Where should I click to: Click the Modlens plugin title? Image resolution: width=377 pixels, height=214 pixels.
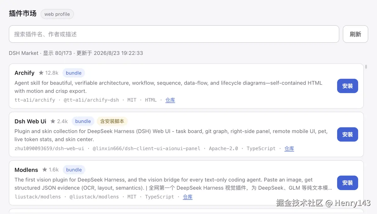tap(26, 170)
